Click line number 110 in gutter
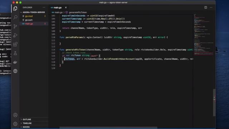The height and width of the screenshot is (129, 229). [53, 37]
